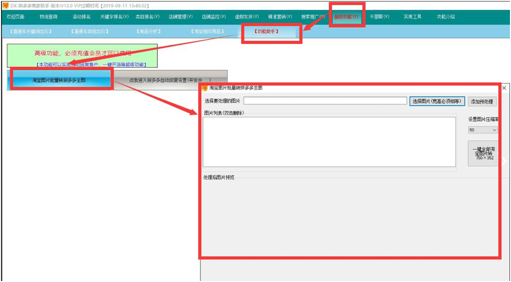
Task: Click the dialog icon beside 淘宝图片批量转拼多多主图 title
Action: tap(205, 88)
